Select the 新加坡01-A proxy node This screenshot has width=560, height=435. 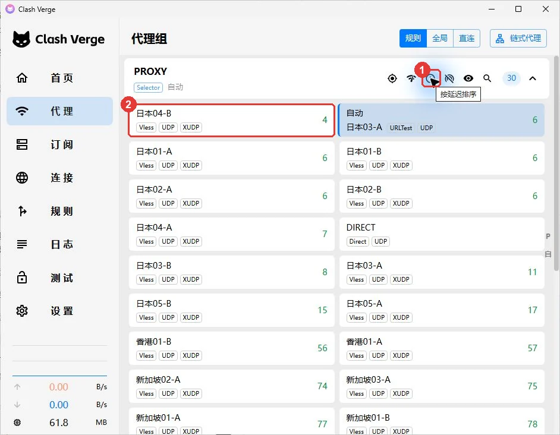point(231,421)
